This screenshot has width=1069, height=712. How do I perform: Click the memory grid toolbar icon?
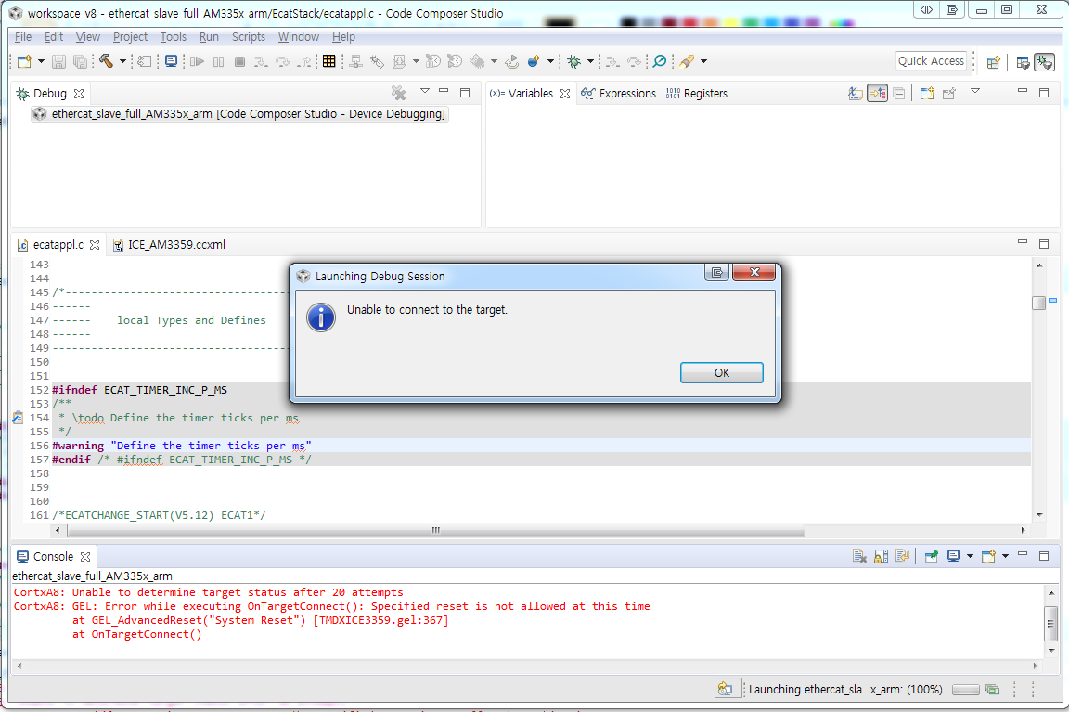click(328, 61)
